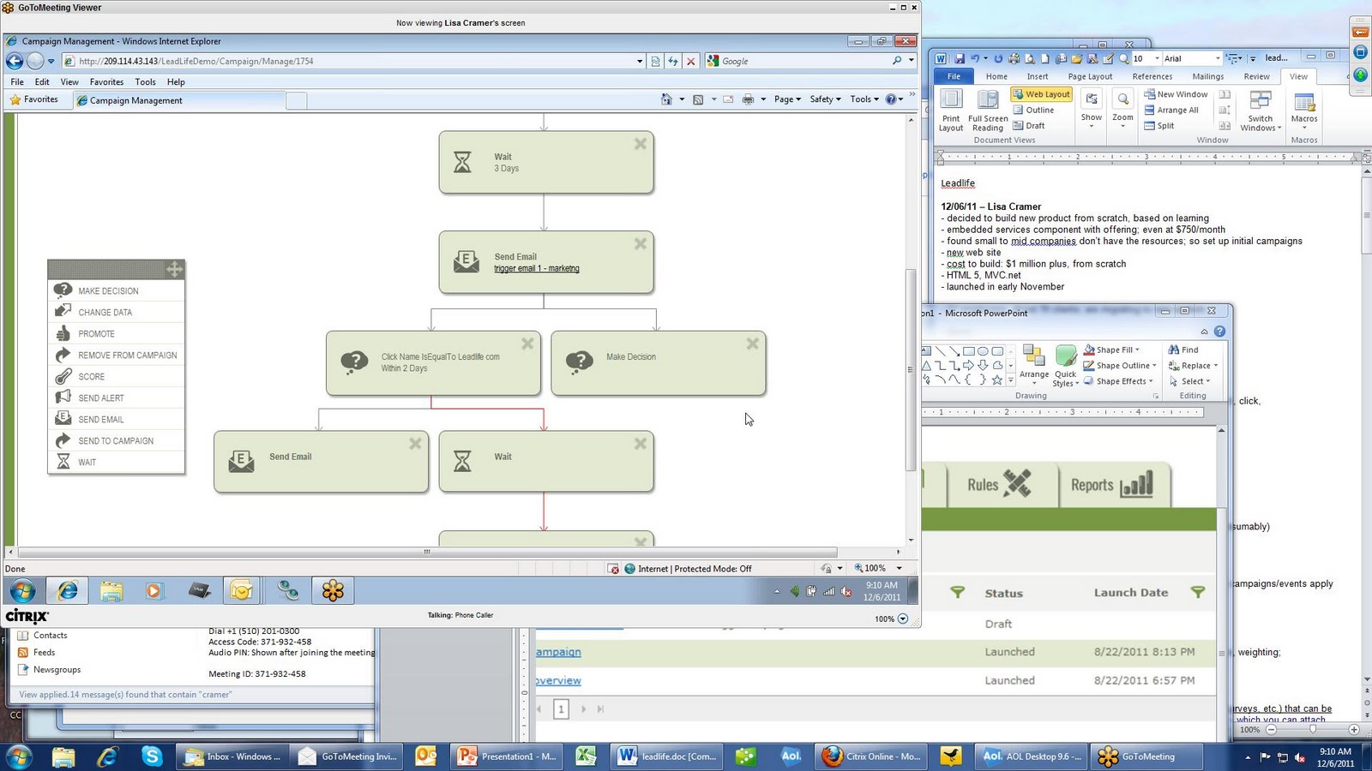The height and width of the screenshot is (771, 1372).
Task: Open the File menu in Internet Explorer
Action: pos(17,82)
